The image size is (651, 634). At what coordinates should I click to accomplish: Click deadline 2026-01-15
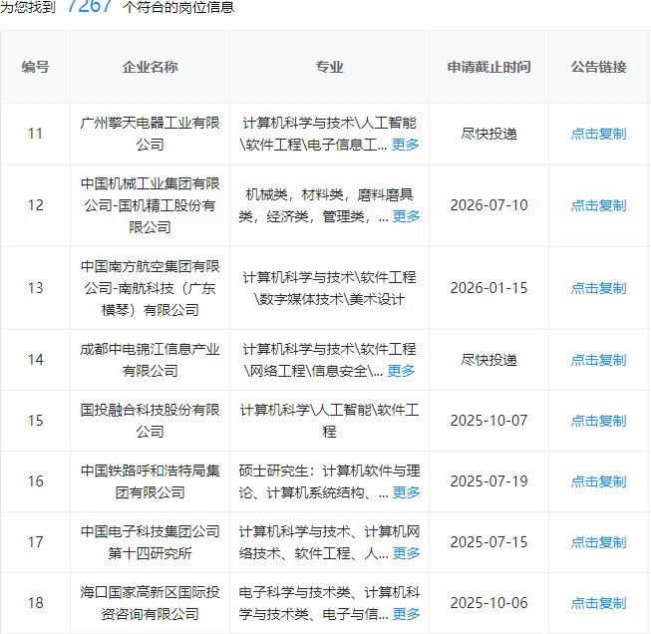(x=489, y=288)
